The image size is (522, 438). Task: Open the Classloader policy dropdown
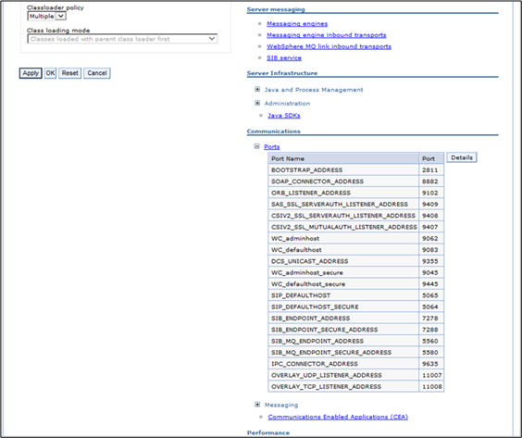[46, 16]
